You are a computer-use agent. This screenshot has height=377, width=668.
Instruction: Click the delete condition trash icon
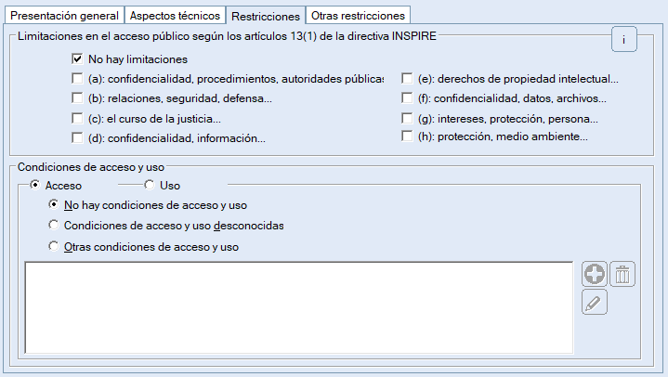pos(622,274)
